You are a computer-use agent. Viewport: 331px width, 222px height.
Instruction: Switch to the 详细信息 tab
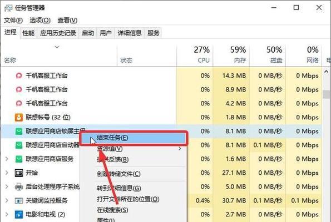click(130, 33)
